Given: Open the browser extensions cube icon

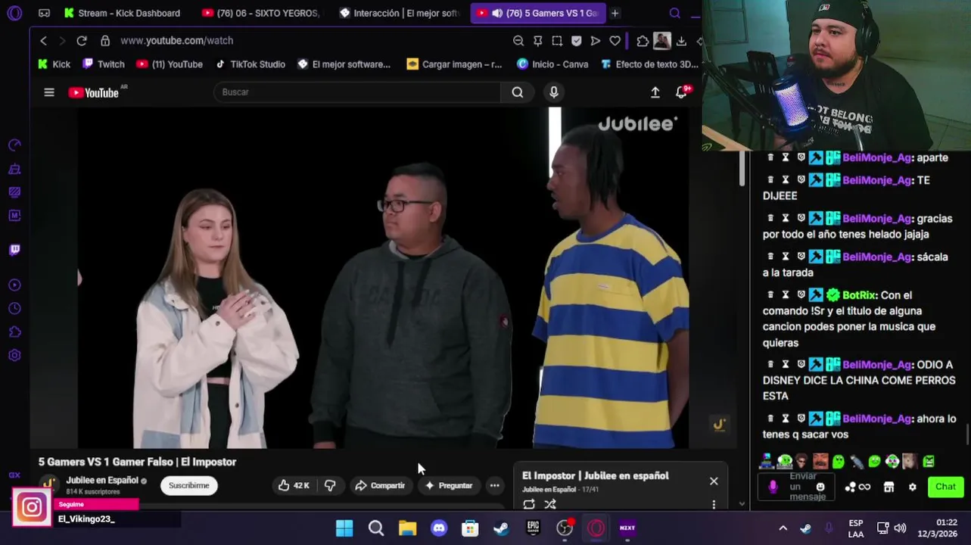Looking at the screenshot, I should [x=643, y=40].
